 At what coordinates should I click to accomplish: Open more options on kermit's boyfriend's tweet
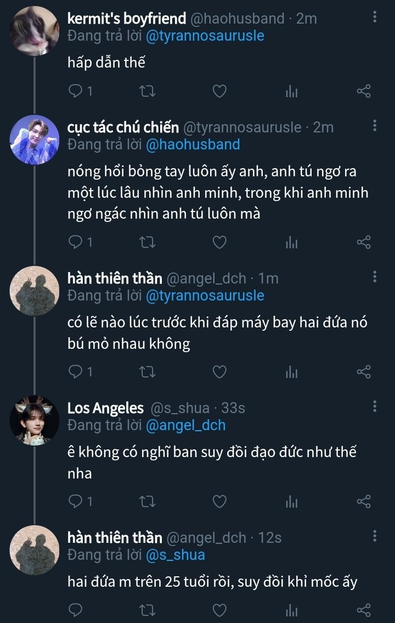375,18
